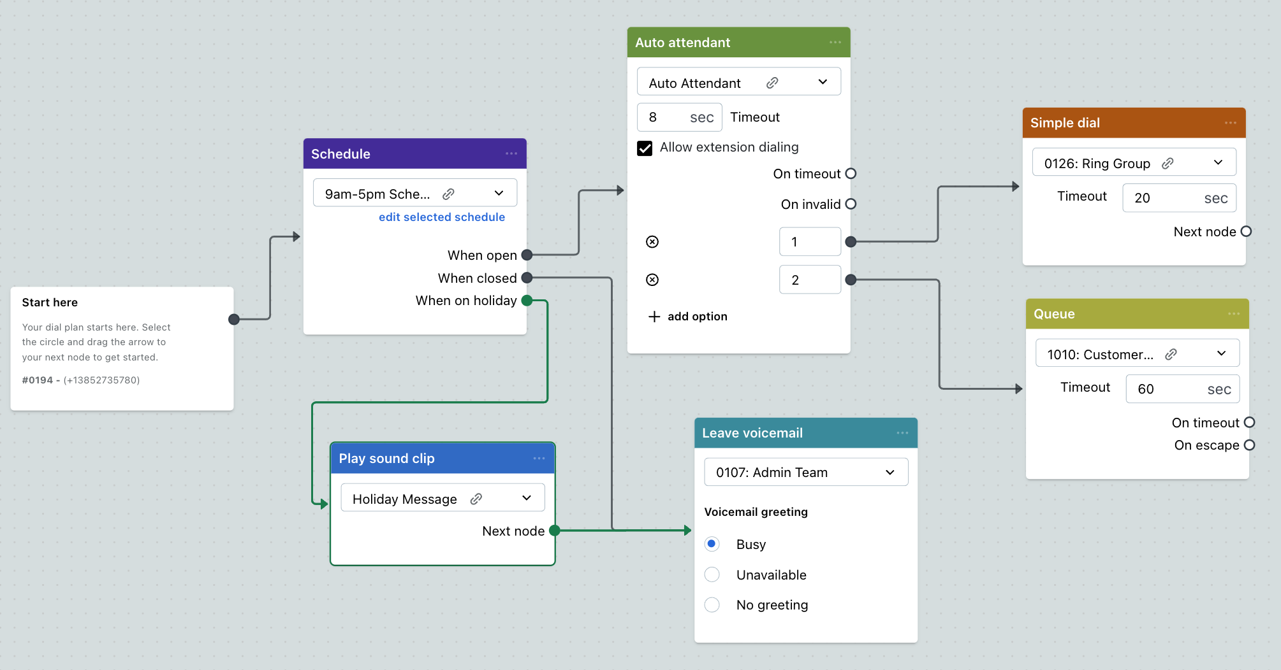Choose the No greeting radio option
The image size is (1281, 670).
(712, 605)
